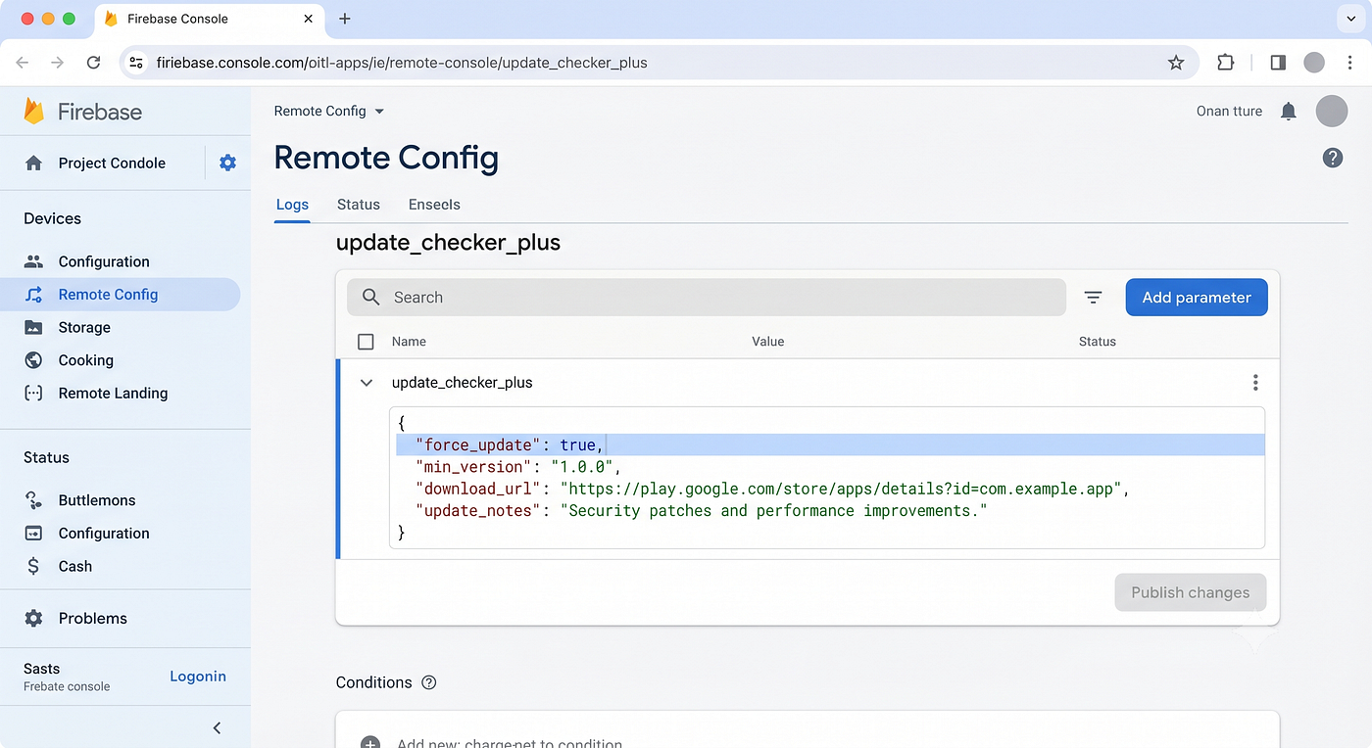Open Chrome profile avatar
Image resolution: width=1372 pixels, height=748 pixels.
(1314, 63)
